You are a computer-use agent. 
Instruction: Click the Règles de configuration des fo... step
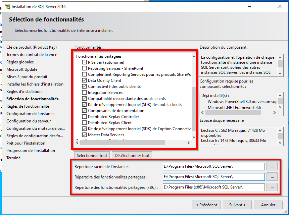(35, 136)
